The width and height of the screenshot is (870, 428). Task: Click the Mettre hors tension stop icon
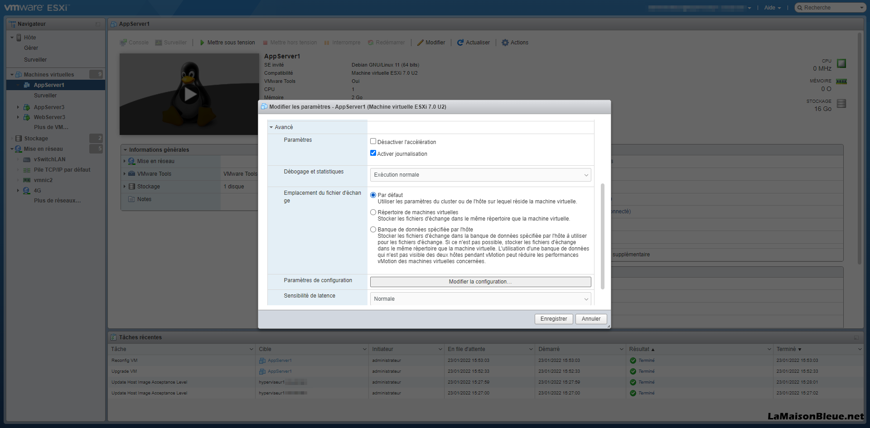coord(266,43)
